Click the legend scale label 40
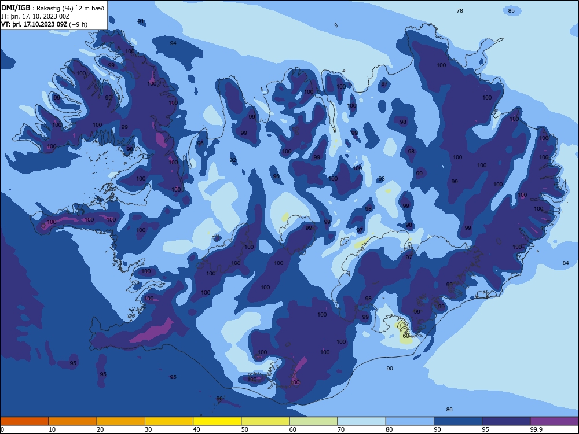The width and height of the screenshot is (579, 434). click(x=196, y=429)
